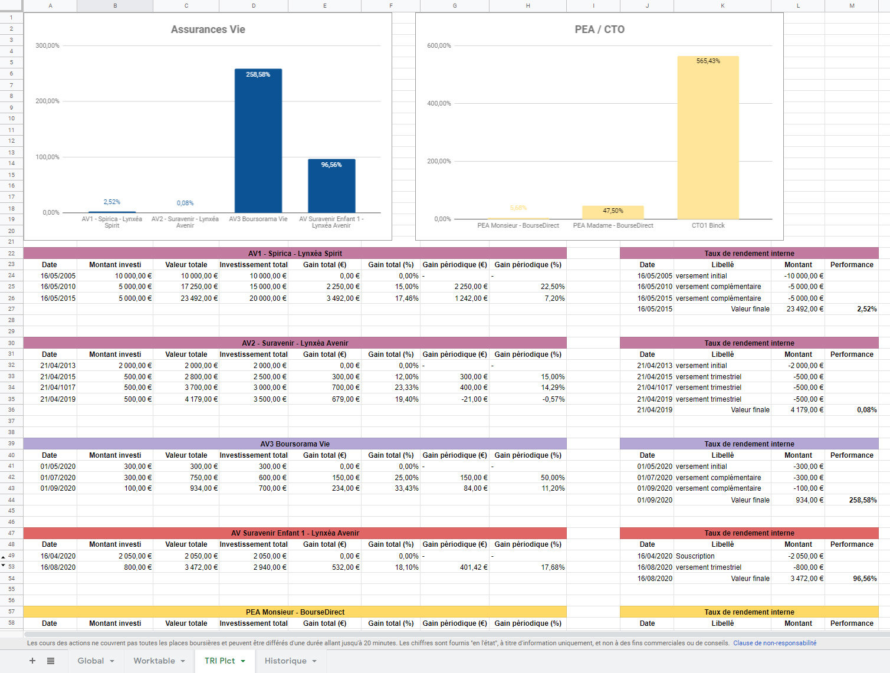Select the cell containing '3 492,00 €'
The image size is (890, 673).
[324, 298]
